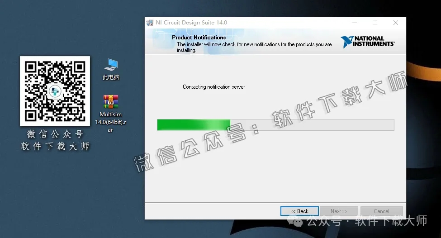
Task: Click the "Product Notifications" heading
Action: pyautogui.click(x=199, y=38)
